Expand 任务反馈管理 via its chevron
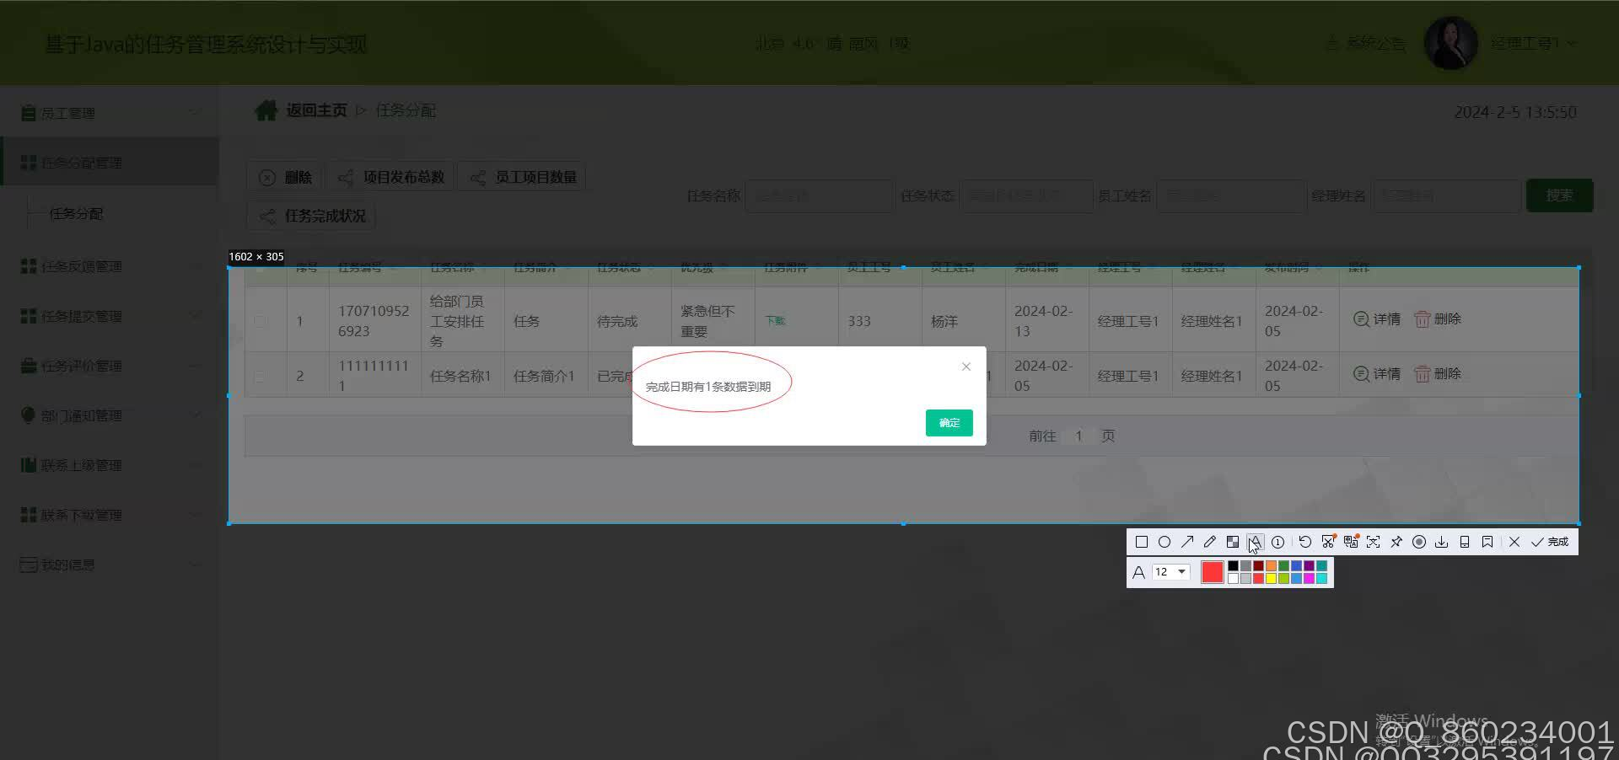1619x760 pixels. pos(195,266)
